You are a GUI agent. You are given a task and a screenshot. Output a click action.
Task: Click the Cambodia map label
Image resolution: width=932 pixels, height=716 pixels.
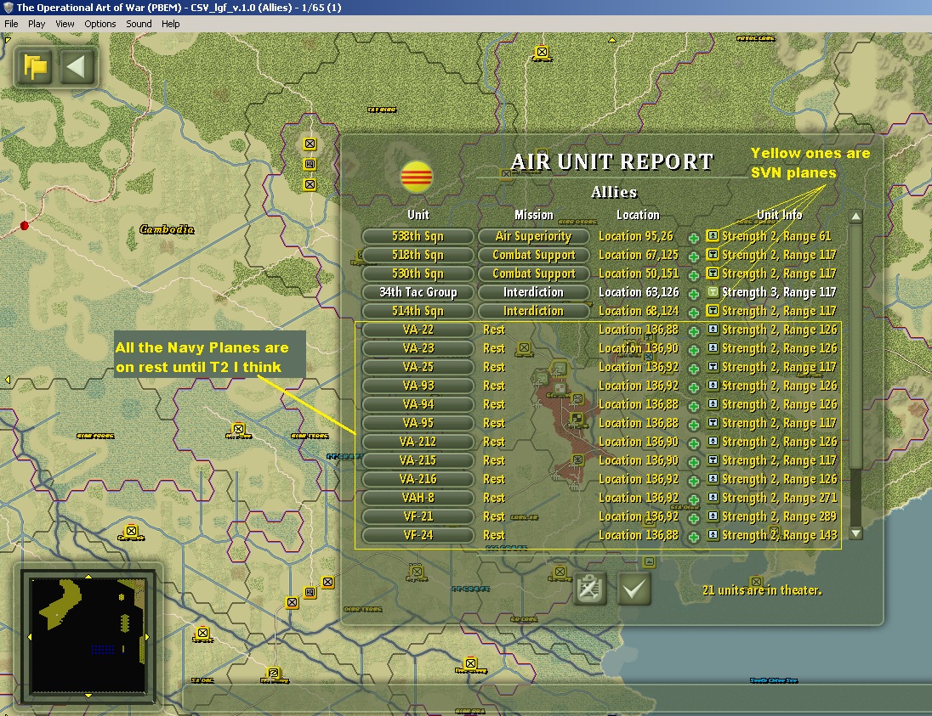tap(167, 229)
